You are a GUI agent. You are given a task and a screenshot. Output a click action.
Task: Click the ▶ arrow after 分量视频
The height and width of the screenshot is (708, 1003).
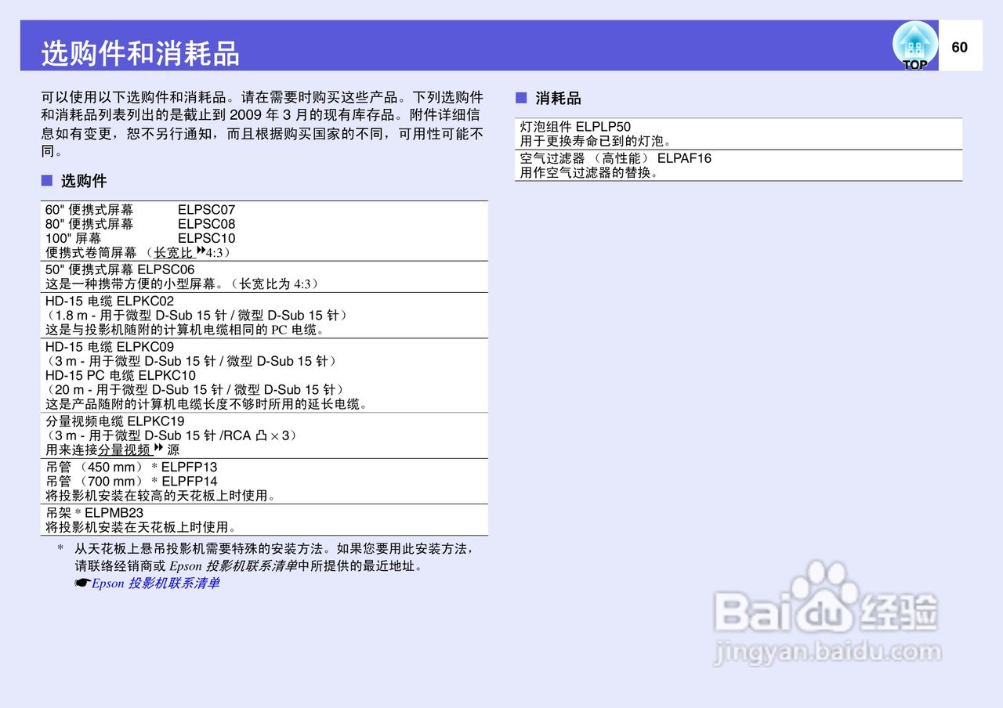pyautogui.click(x=158, y=450)
